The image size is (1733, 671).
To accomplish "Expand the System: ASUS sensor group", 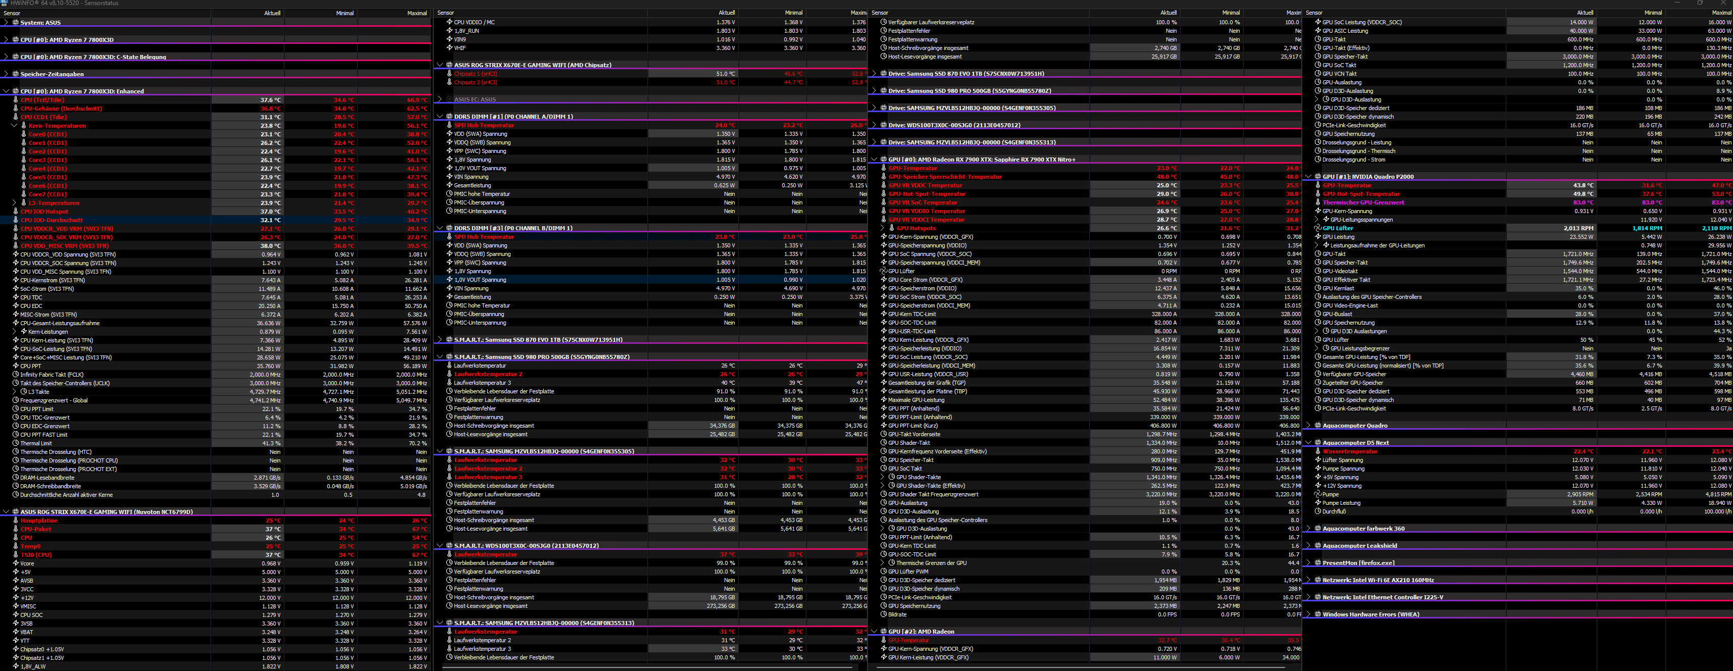I will pyautogui.click(x=6, y=23).
